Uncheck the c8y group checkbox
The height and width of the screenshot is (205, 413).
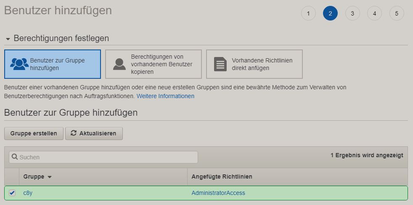point(12,193)
